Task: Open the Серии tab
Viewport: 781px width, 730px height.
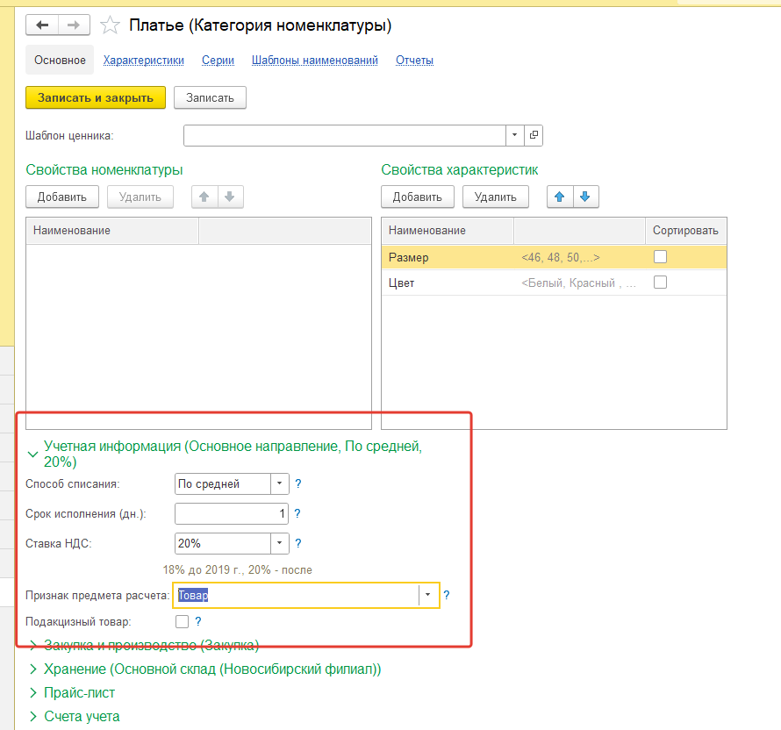Action: coord(218,61)
